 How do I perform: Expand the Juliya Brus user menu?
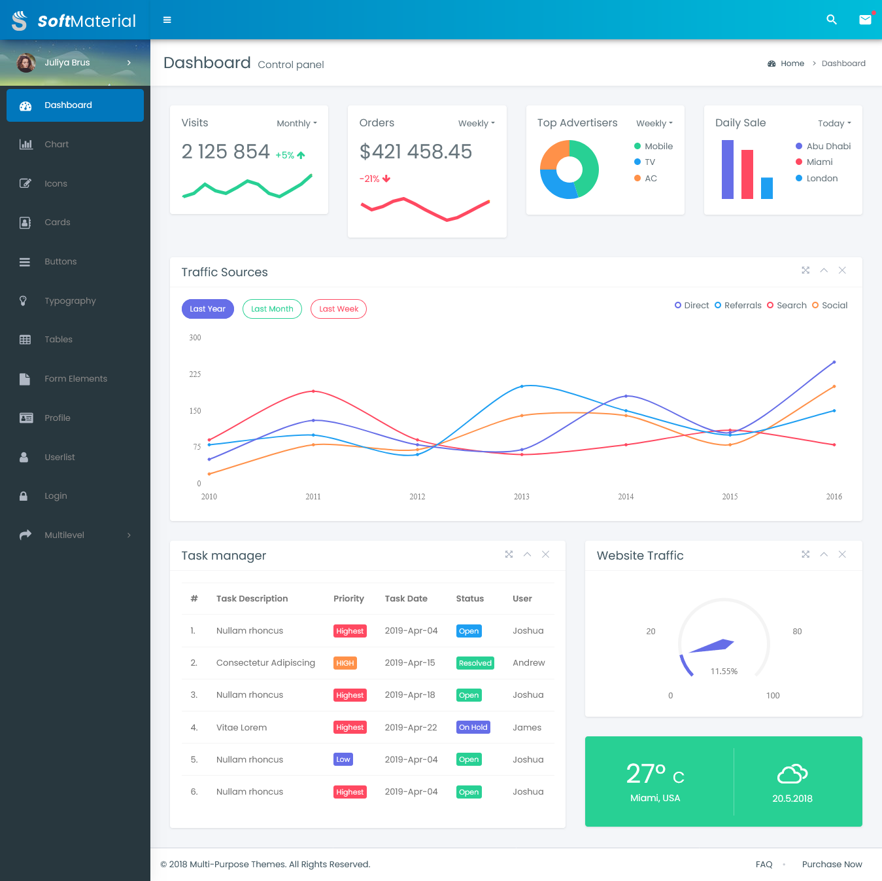coord(75,63)
